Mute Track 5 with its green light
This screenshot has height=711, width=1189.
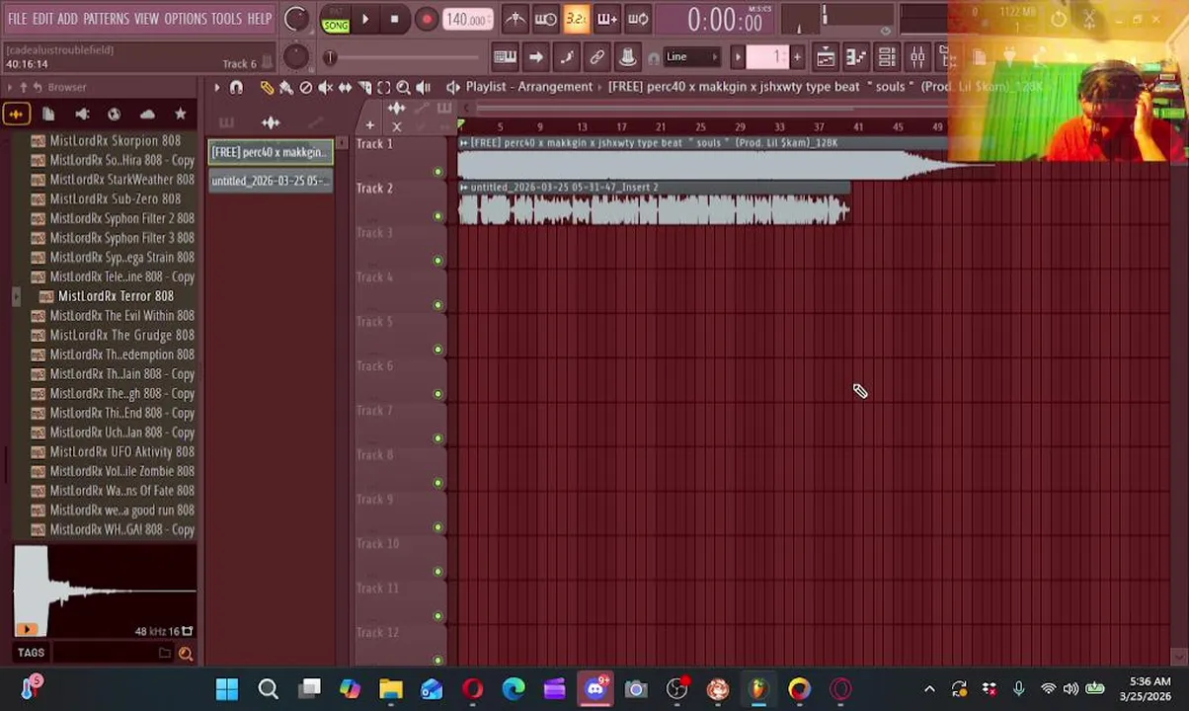[x=437, y=350]
